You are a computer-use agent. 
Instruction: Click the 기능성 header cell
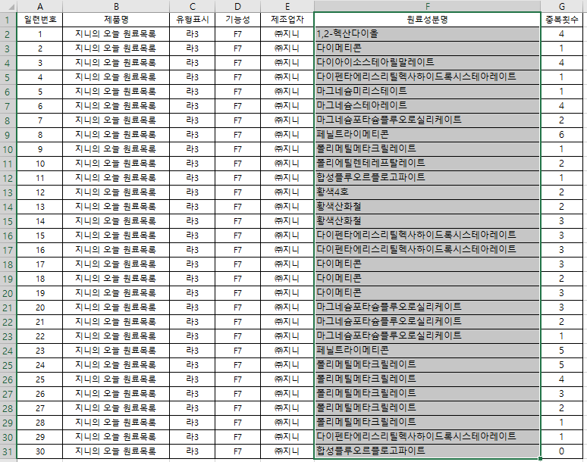tap(237, 20)
